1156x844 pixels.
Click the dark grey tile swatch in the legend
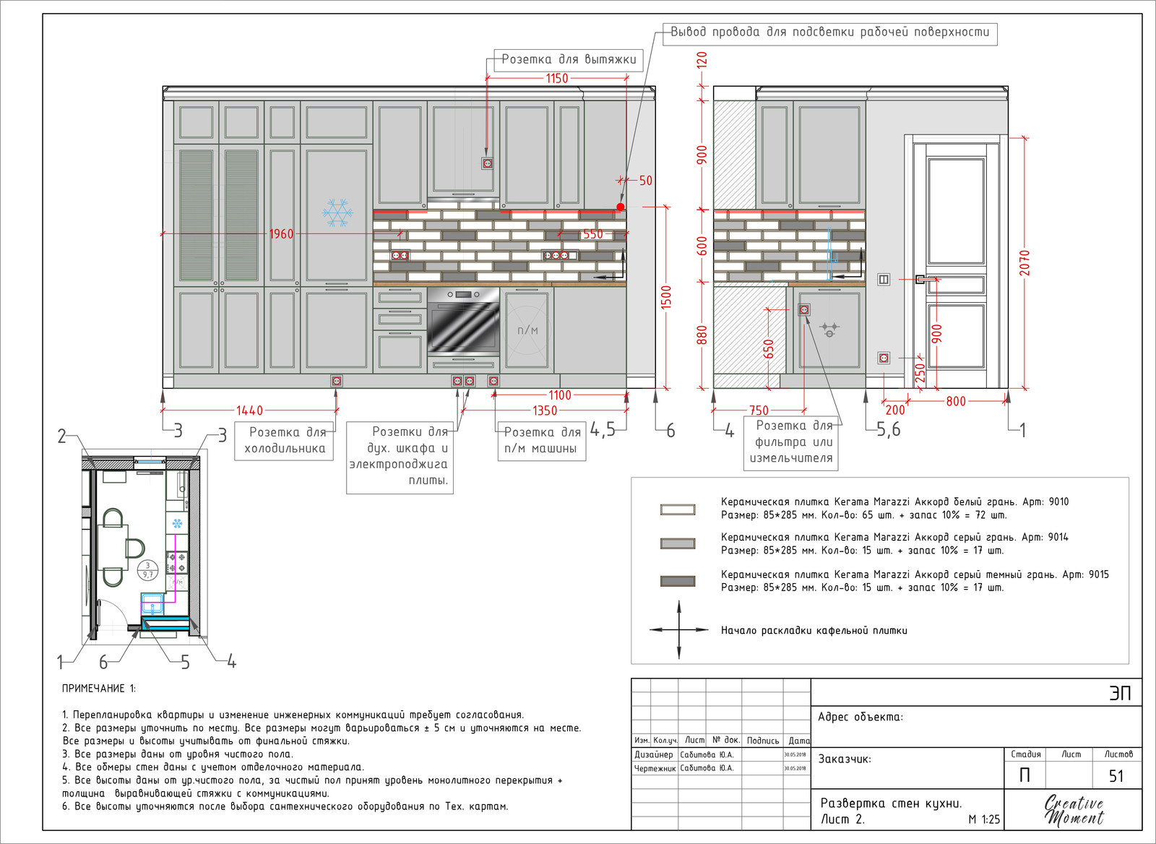(678, 581)
